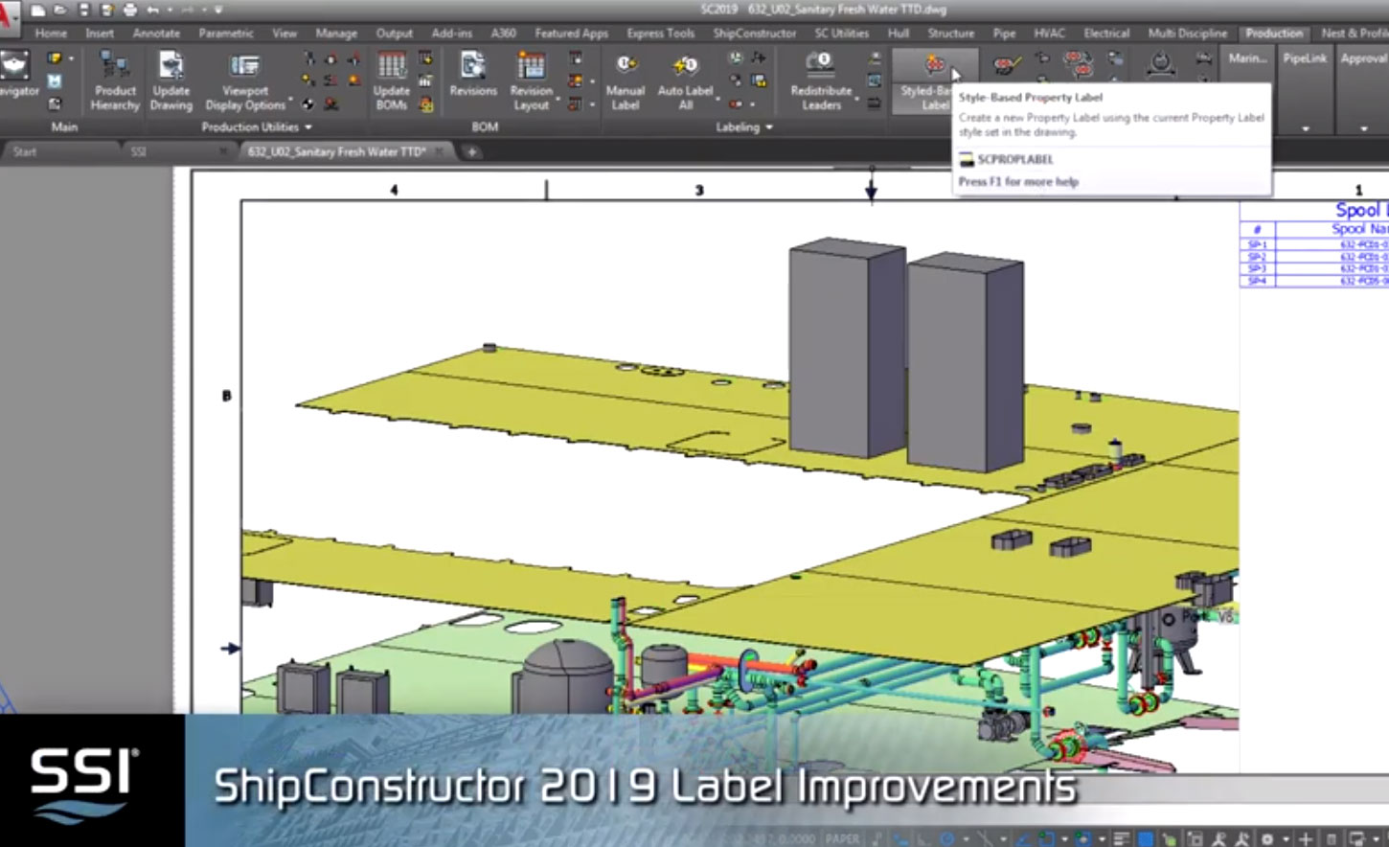Open a new drawing tab with the plus button
1389x847 pixels.
(472, 151)
